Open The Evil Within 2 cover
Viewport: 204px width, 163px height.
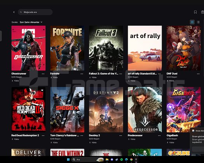tap(67, 153)
